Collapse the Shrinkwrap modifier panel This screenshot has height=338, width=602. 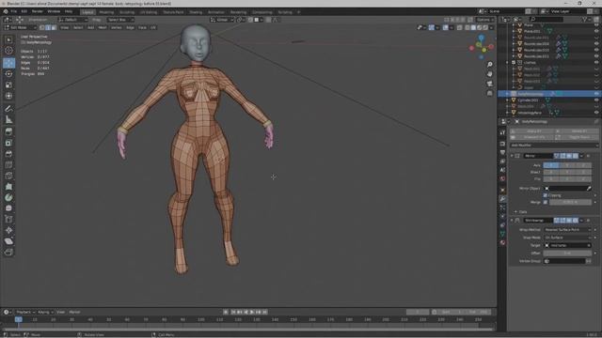(x=512, y=221)
